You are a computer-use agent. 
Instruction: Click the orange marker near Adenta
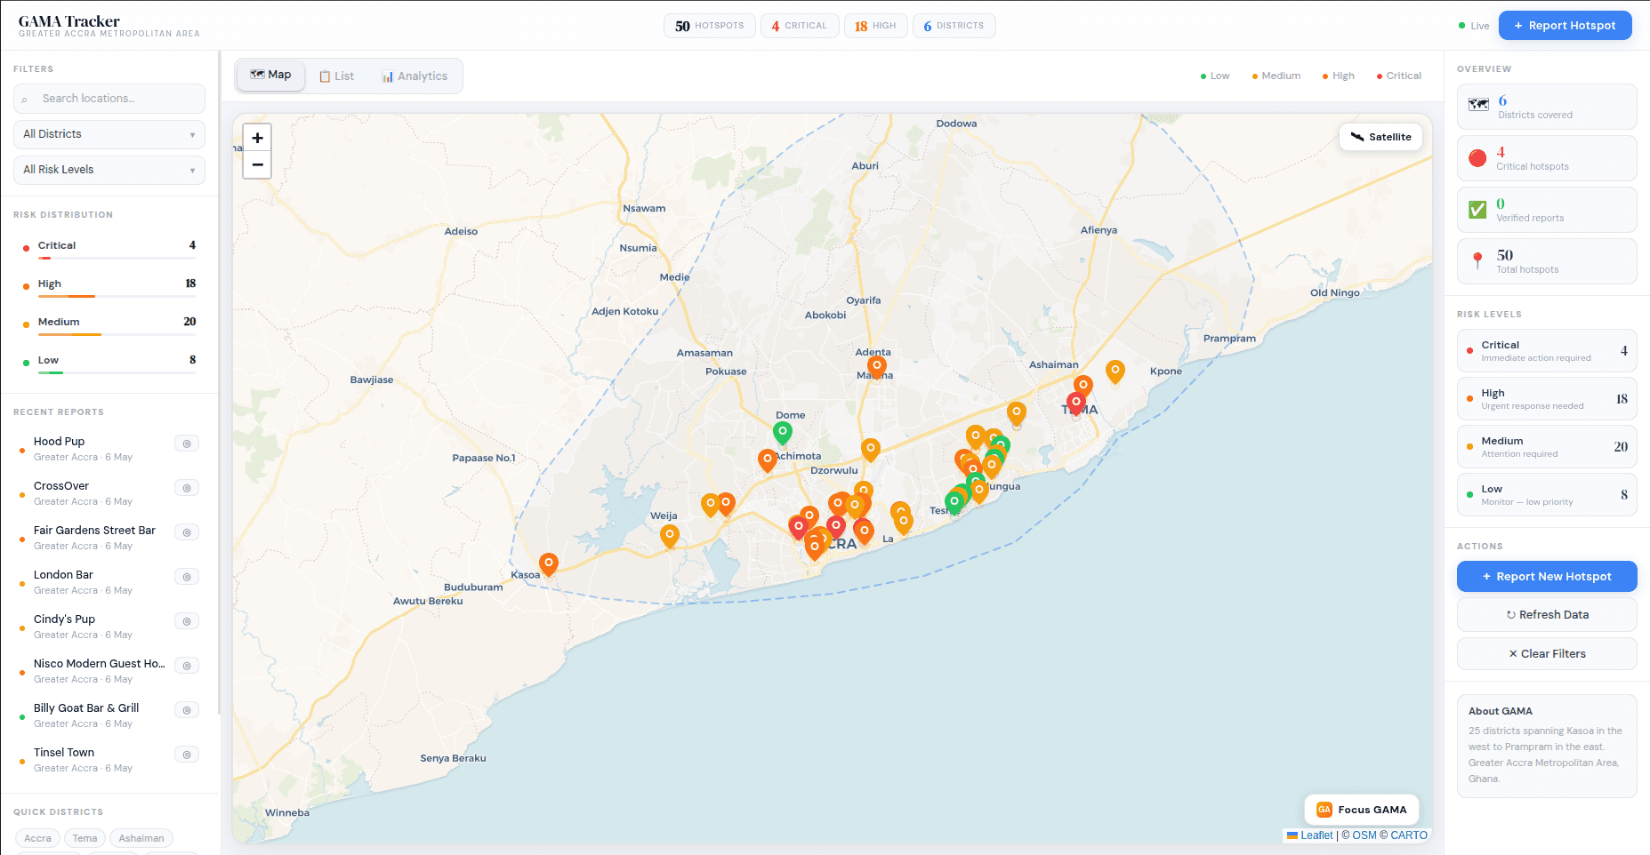pos(877,367)
